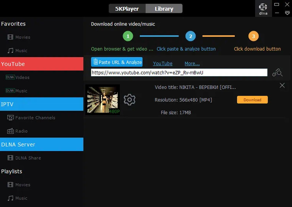The width and height of the screenshot is (292, 207).
Task: Click the analyze link magnifier icon
Action: (x=277, y=73)
